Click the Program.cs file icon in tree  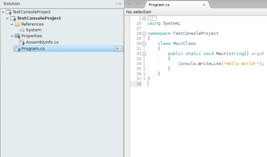(18, 49)
